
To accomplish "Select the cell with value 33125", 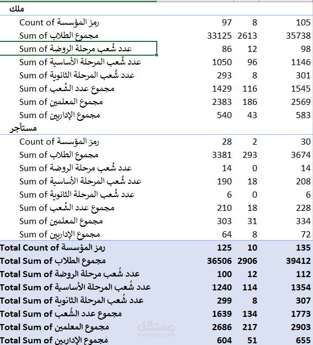I will pos(219,36).
